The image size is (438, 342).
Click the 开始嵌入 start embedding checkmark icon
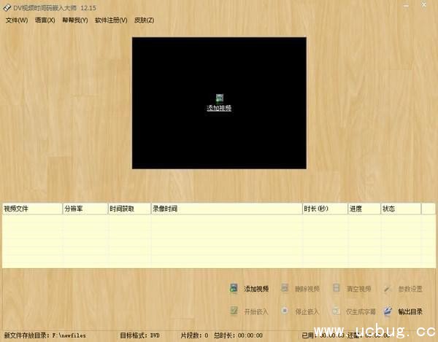(x=234, y=311)
